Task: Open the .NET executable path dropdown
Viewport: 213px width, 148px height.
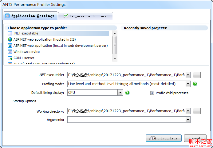Action: (x=188, y=75)
